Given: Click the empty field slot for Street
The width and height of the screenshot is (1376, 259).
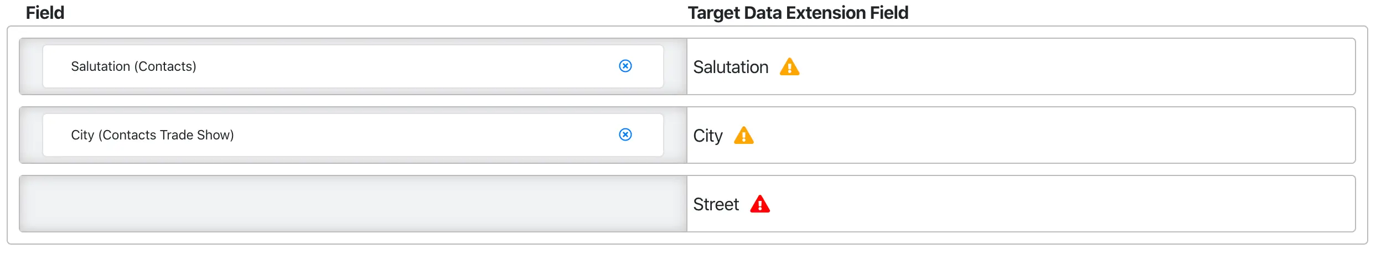Looking at the screenshot, I should tap(353, 204).
